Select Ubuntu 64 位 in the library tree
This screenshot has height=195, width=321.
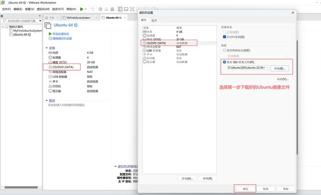click(x=22, y=34)
